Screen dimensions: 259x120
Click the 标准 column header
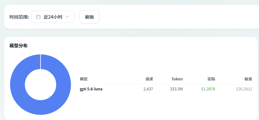click(x=248, y=79)
